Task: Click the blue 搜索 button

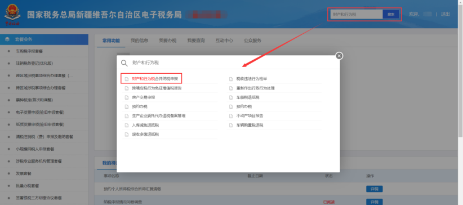Action: [x=391, y=14]
